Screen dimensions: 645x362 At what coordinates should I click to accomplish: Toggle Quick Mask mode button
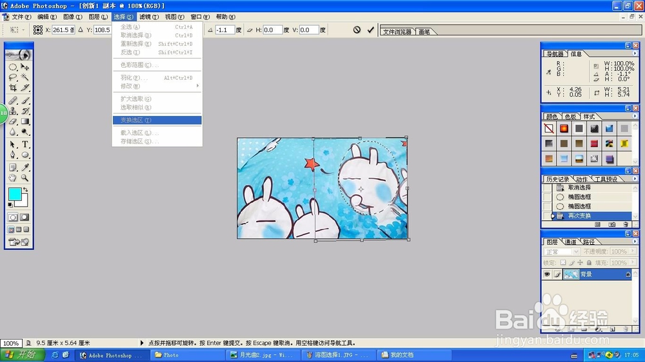click(25, 217)
